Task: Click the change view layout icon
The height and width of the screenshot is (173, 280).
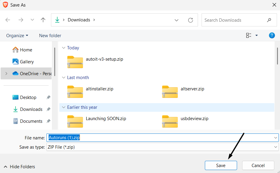Action: (249, 35)
